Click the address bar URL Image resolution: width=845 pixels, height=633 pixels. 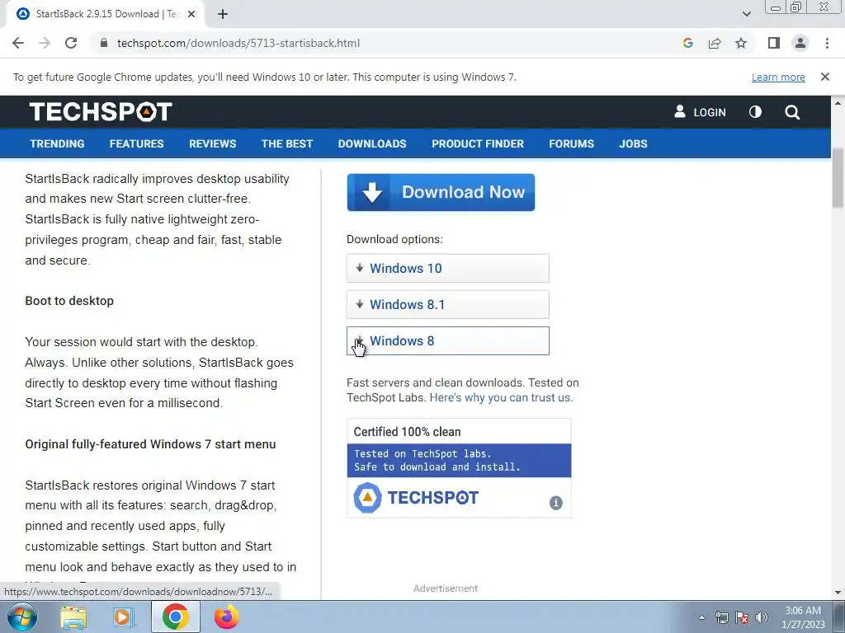[238, 43]
